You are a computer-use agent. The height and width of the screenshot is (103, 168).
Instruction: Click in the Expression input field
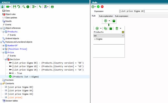[x=143, y=11]
